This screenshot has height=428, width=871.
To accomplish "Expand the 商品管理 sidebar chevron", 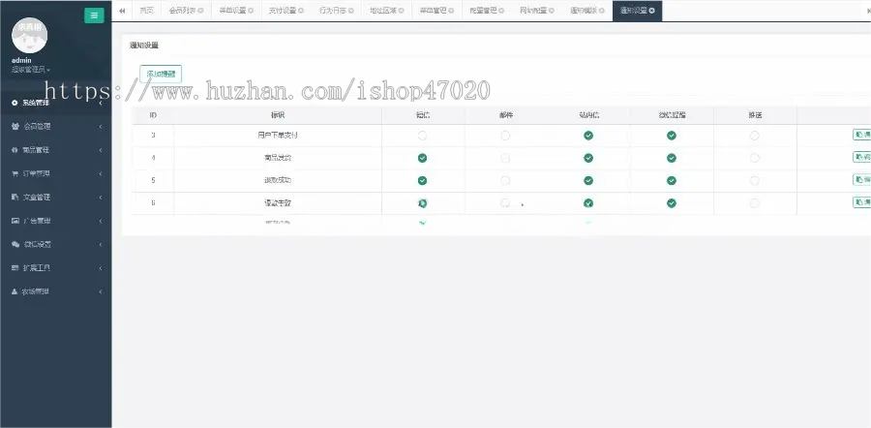I will [x=101, y=150].
